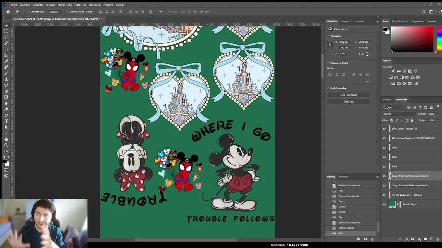Click the Levels adjustment icon
This screenshot has height=248, width=442.
point(399,71)
